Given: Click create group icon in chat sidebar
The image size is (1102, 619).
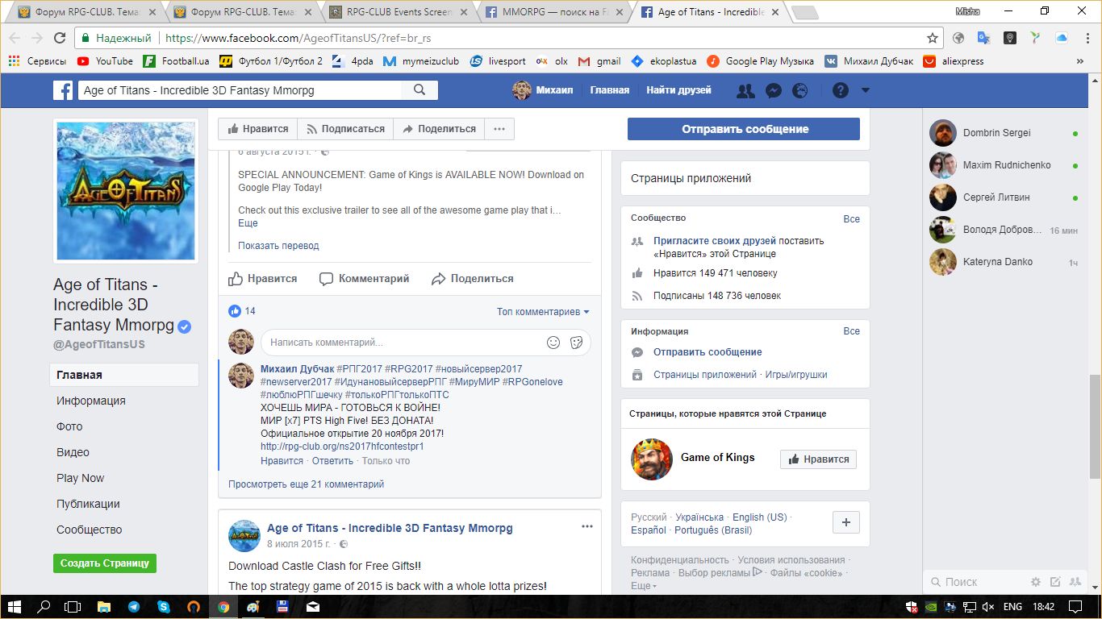Looking at the screenshot, I should 1075,582.
